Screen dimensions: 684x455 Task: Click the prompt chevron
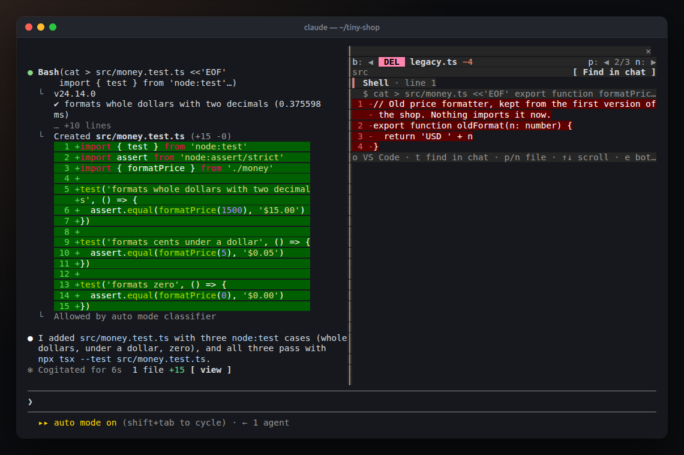30,402
